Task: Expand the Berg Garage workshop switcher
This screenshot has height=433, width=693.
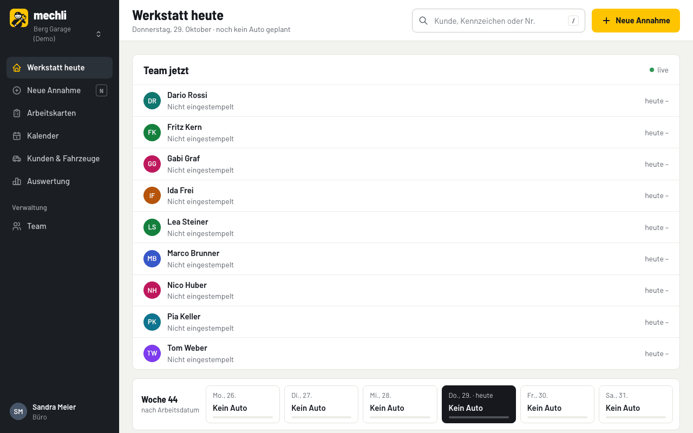Action: (68, 34)
